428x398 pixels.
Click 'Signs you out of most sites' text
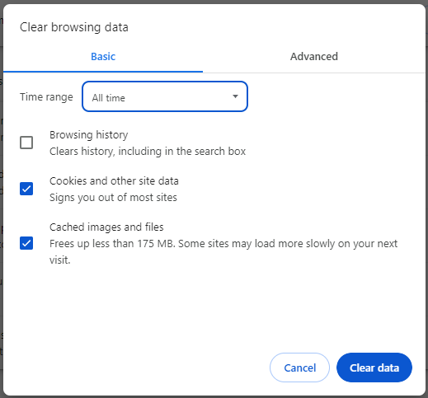pos(113,198)
